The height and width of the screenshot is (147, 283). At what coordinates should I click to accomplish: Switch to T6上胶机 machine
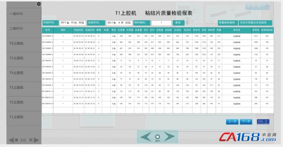coord(16,43)
